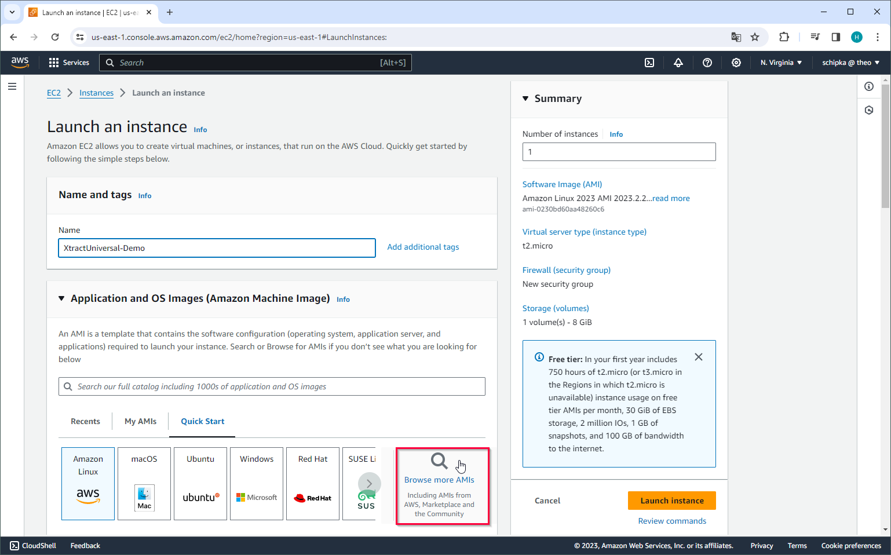Image resolution: width=891 pixels, height=555 pixels.
Task: Open a new browser tab
Action: coord(170,12)
